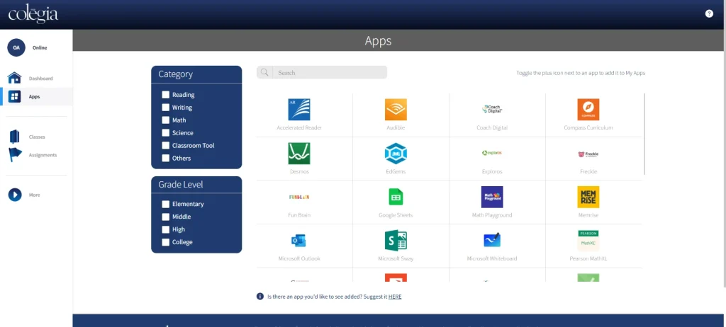Image resolution: width=726 pixels, height=327 pixels.
Task: Tick the Middle grade level checkbox
Action: [166, 217]
